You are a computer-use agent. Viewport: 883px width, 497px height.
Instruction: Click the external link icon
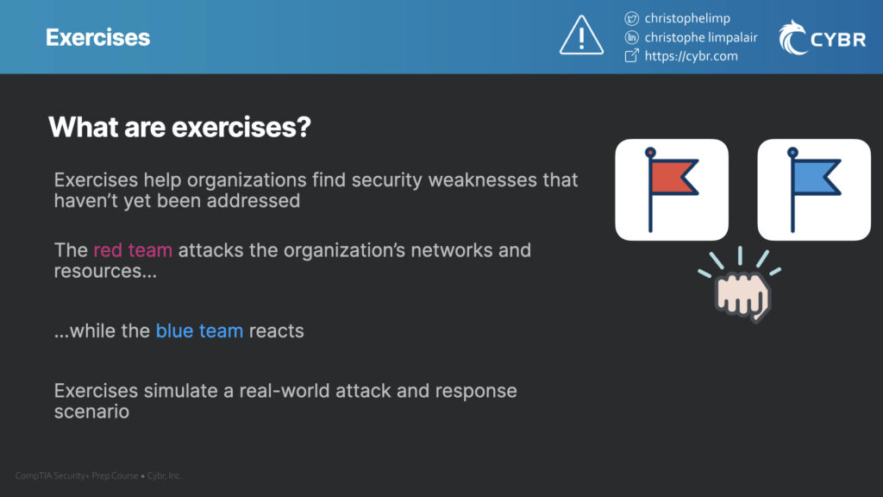(x=632, y=56)
